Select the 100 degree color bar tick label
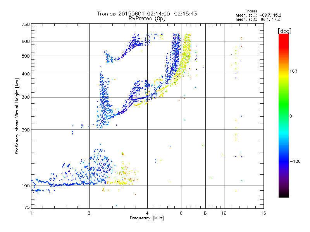The image size is (310, 232). [x=293, y=71]
